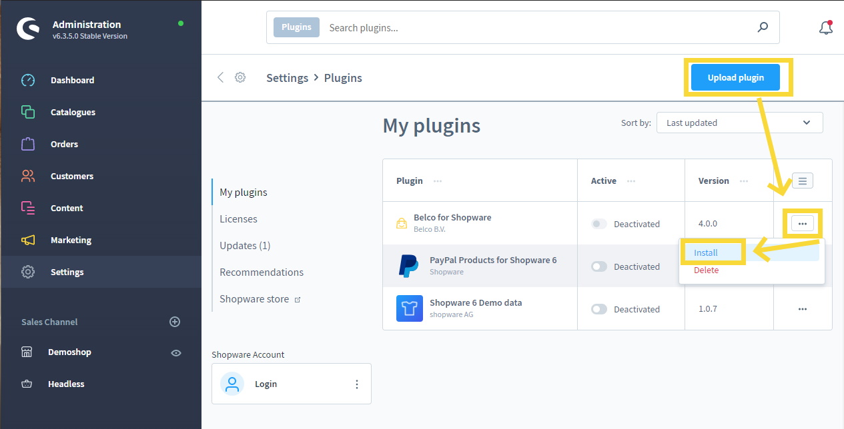Activate Shopware 6 Demo data toggle
This screenshot has width=844, height=429.
tap(599, 309)
